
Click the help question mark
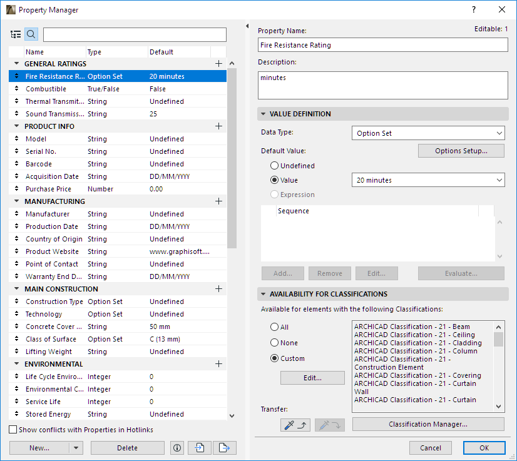tap(474, 9)
